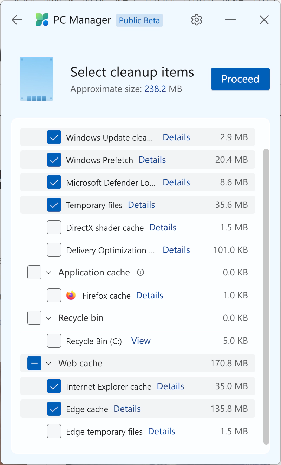Uncheck Internet Explorer cache checkbox
This screenshot has height=465, width=281.
(54, 386)
